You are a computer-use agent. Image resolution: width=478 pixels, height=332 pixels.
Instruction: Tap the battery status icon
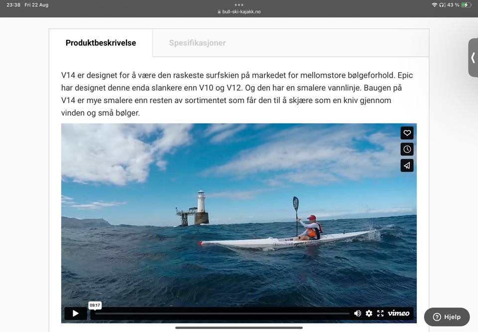466,5
